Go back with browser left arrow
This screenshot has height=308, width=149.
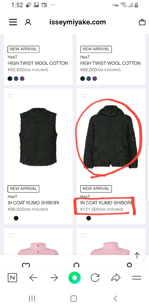click(33, 278)
